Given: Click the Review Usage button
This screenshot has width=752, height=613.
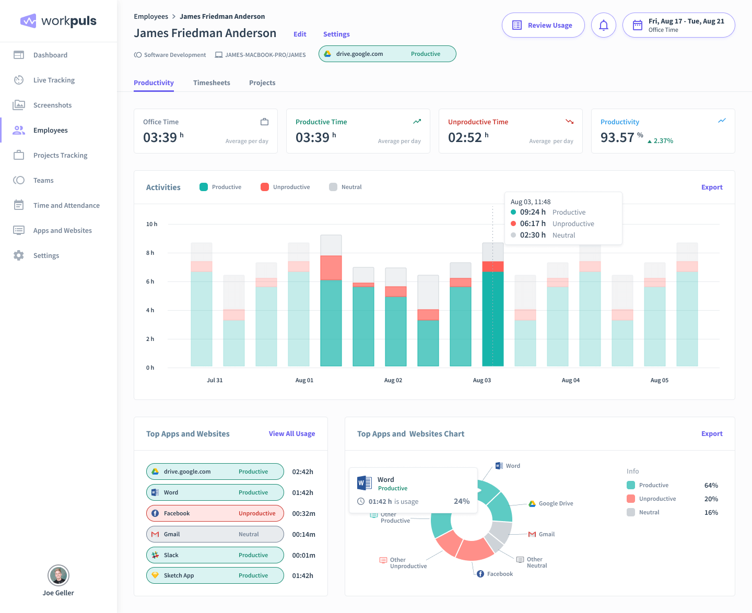Looking at the screenshot, I should coord(543,25).
